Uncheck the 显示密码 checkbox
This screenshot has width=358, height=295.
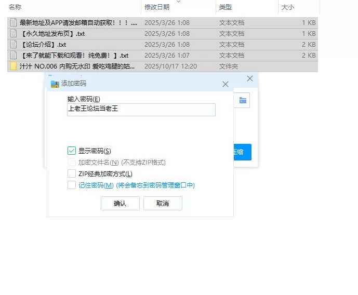72,151
